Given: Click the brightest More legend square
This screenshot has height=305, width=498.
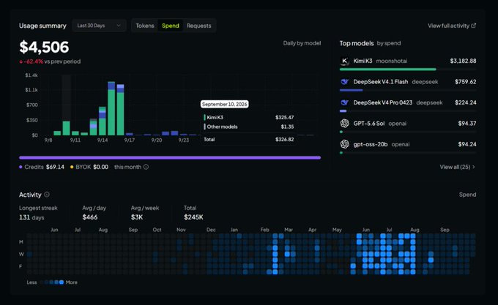Looking at the screenshot, I should [62, 282].
